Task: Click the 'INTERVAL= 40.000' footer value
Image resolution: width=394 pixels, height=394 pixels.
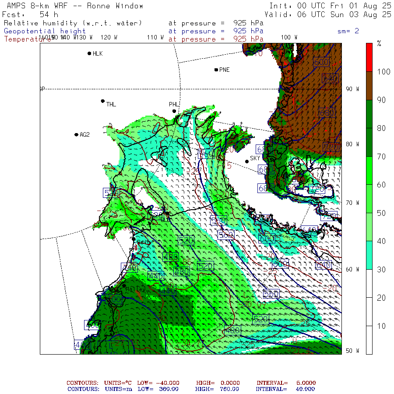Action: 285,389
